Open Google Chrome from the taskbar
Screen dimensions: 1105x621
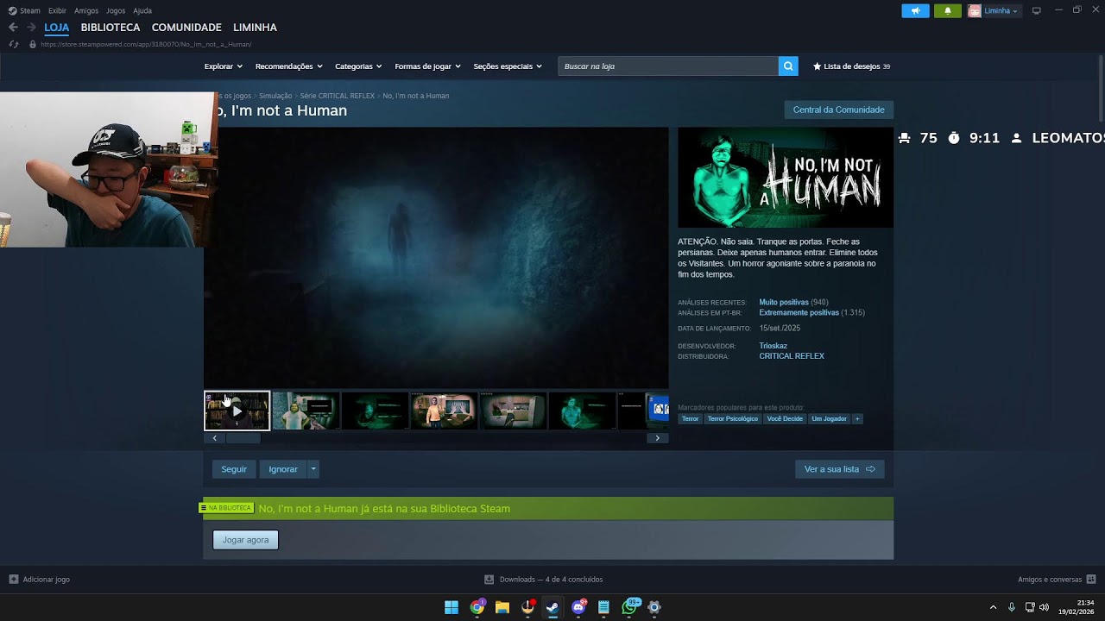coord(477,607)
